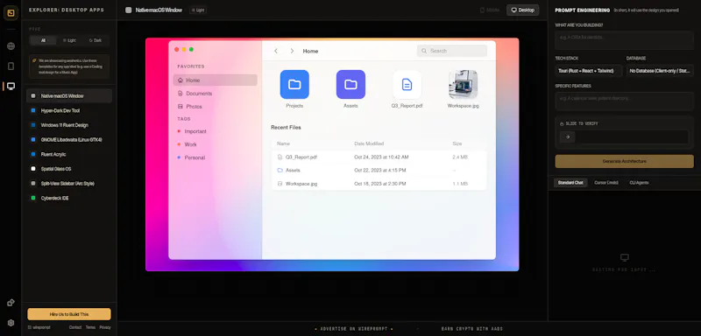Select the Standard Chat tab
The width and height of the screenshot is (701, 336).
(570, 183)
